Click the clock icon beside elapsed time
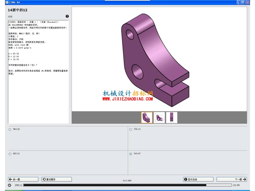 10,185
